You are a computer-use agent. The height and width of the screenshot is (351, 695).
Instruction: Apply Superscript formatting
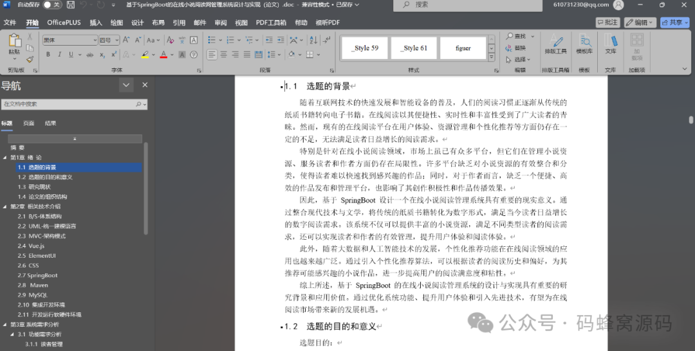coord(114,55)
